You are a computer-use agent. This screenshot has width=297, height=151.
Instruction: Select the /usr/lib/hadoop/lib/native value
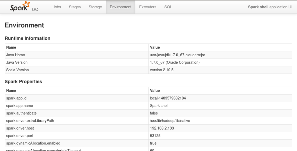pyautogui.click(x=170, y=121)
